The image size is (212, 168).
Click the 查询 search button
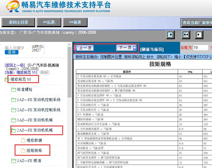click(x=12, y=52)
